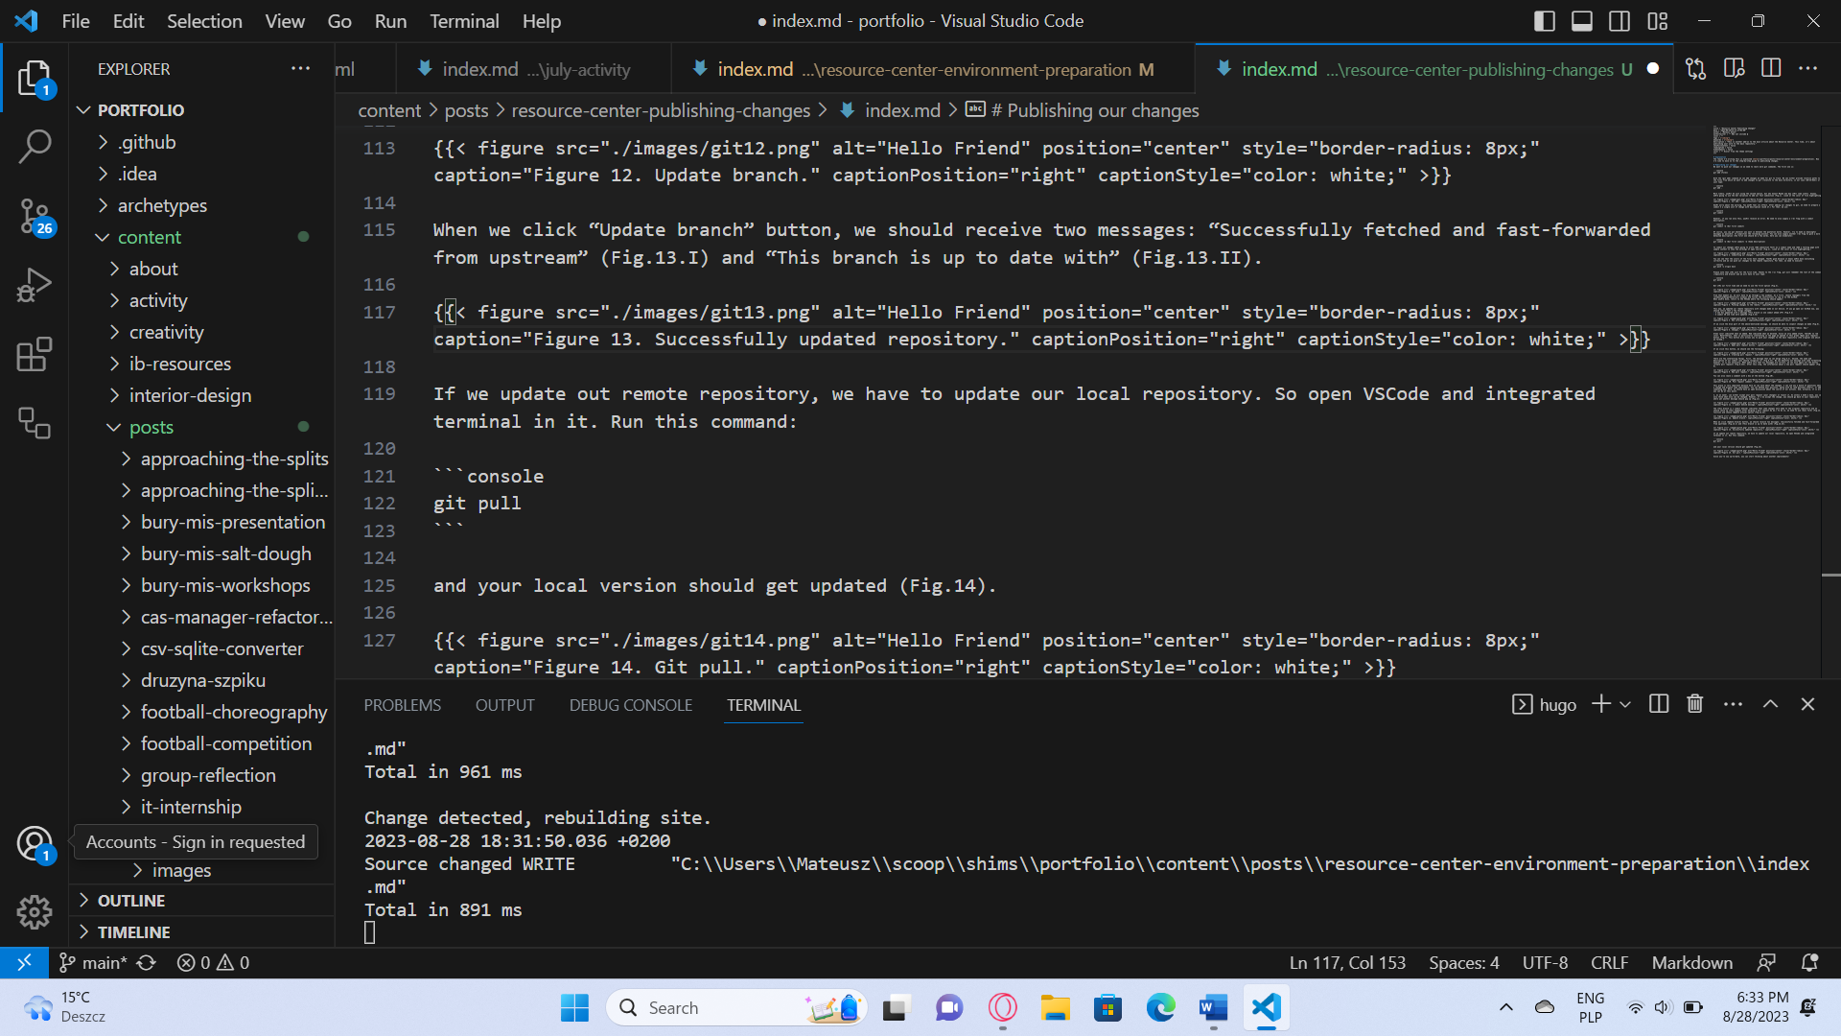Image resolution: width=1841 pixels, height=1036 pixels.
Task: Switch to the OUTPUT panel tab
Action: coord(504,705)
